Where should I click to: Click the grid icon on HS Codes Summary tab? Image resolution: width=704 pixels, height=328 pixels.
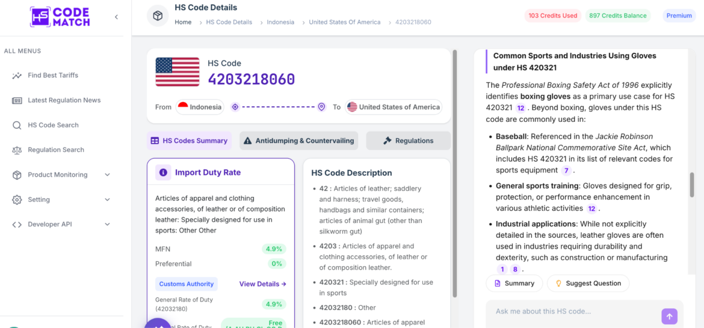(x=155, y=141)
